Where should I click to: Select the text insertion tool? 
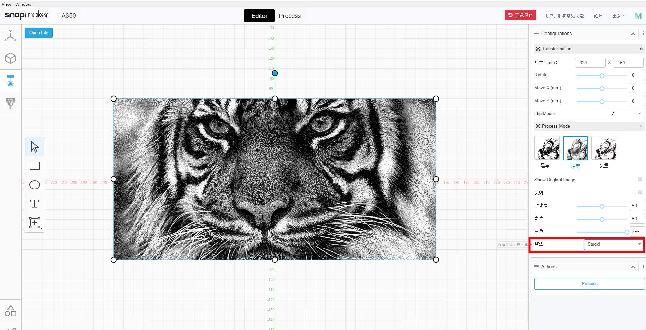point(35,204)
